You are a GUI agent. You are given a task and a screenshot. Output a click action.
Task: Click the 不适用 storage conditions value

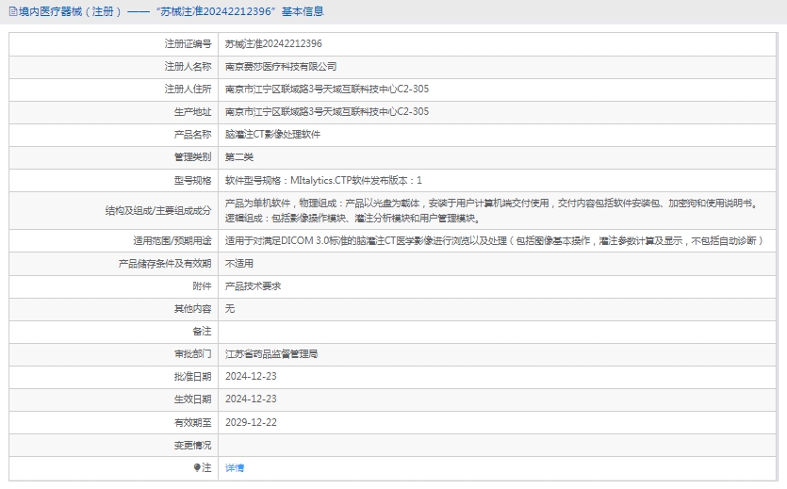(239, 264)
